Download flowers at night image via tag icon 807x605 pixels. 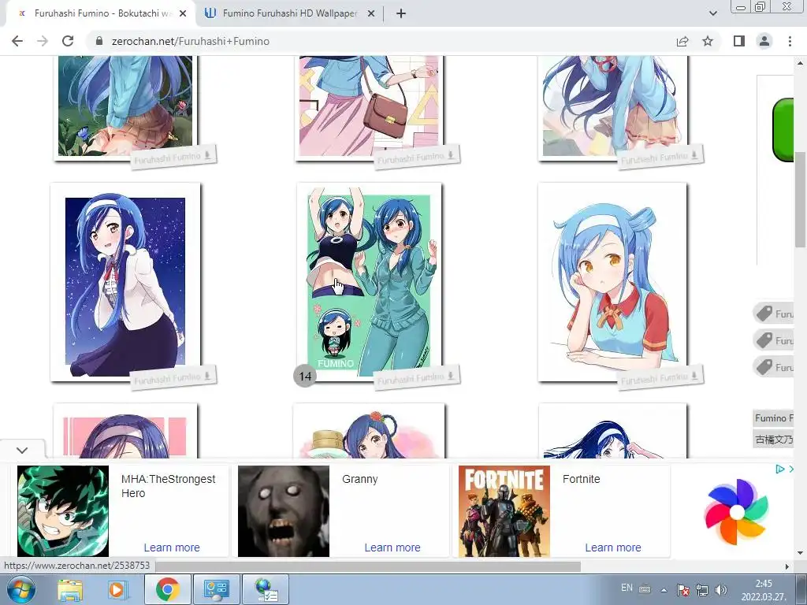coord(207,155)
